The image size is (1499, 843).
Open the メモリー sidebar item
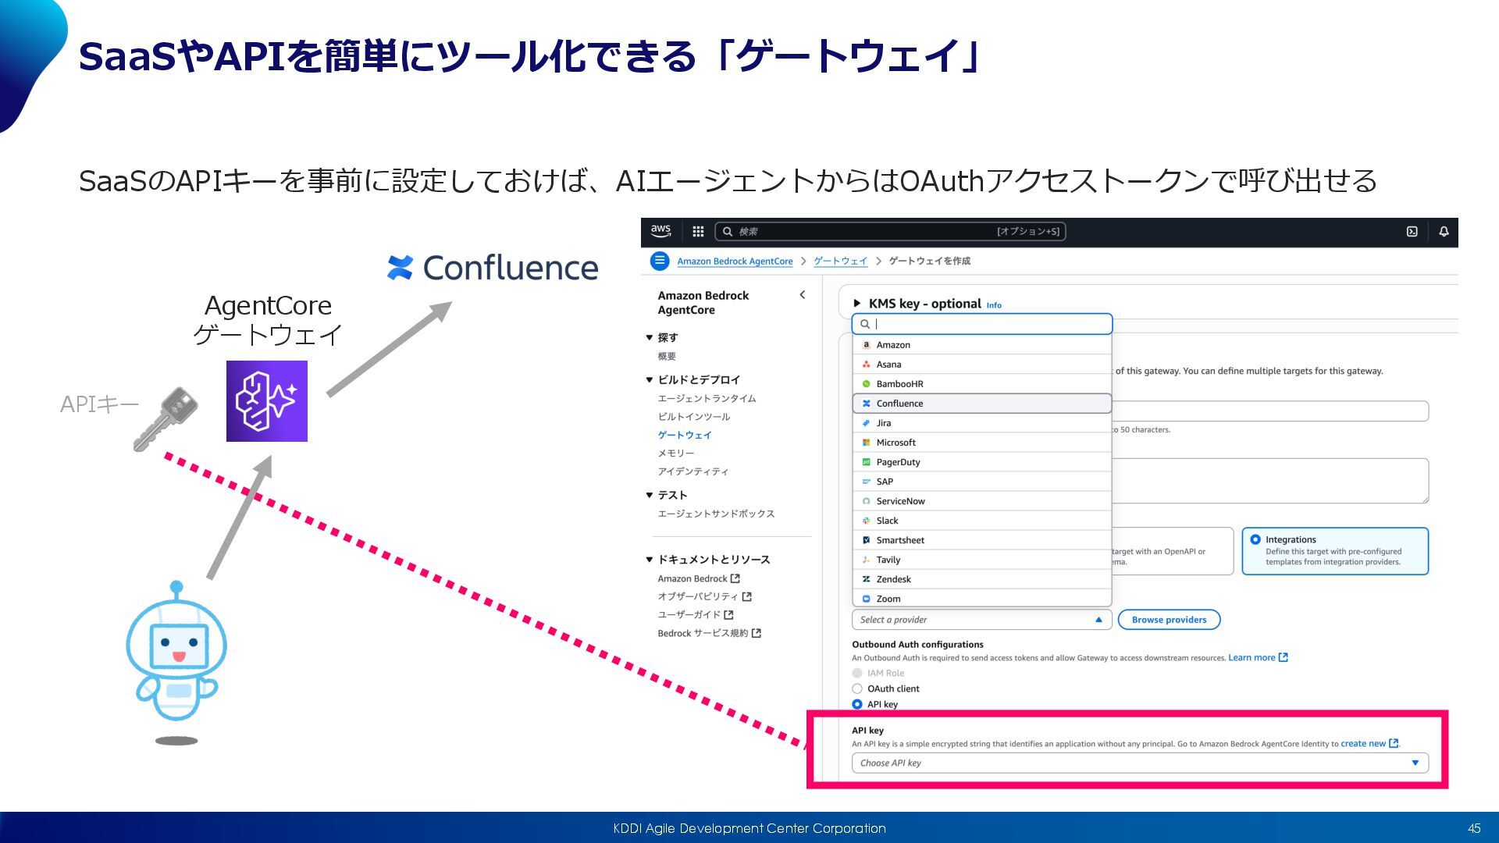(x=675, y=454)
